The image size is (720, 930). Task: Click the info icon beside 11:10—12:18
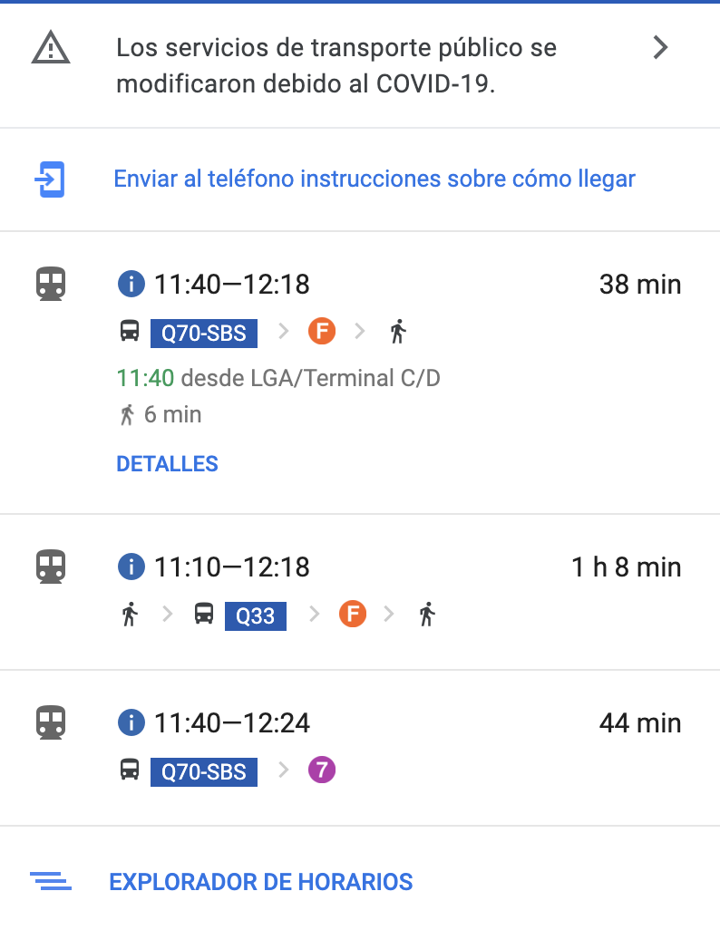(131, 567)
